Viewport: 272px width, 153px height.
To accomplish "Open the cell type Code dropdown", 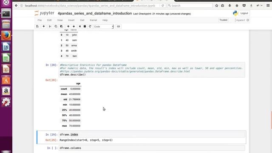I will coord(104,26).
